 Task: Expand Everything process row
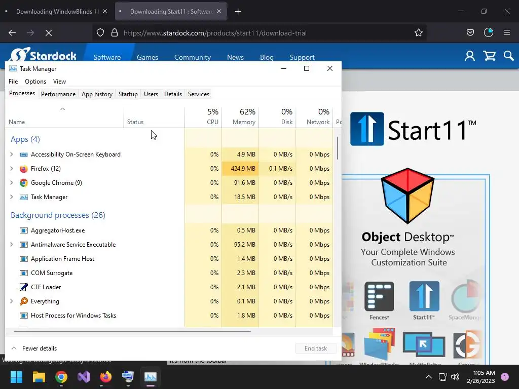click(x=12, y=301)
